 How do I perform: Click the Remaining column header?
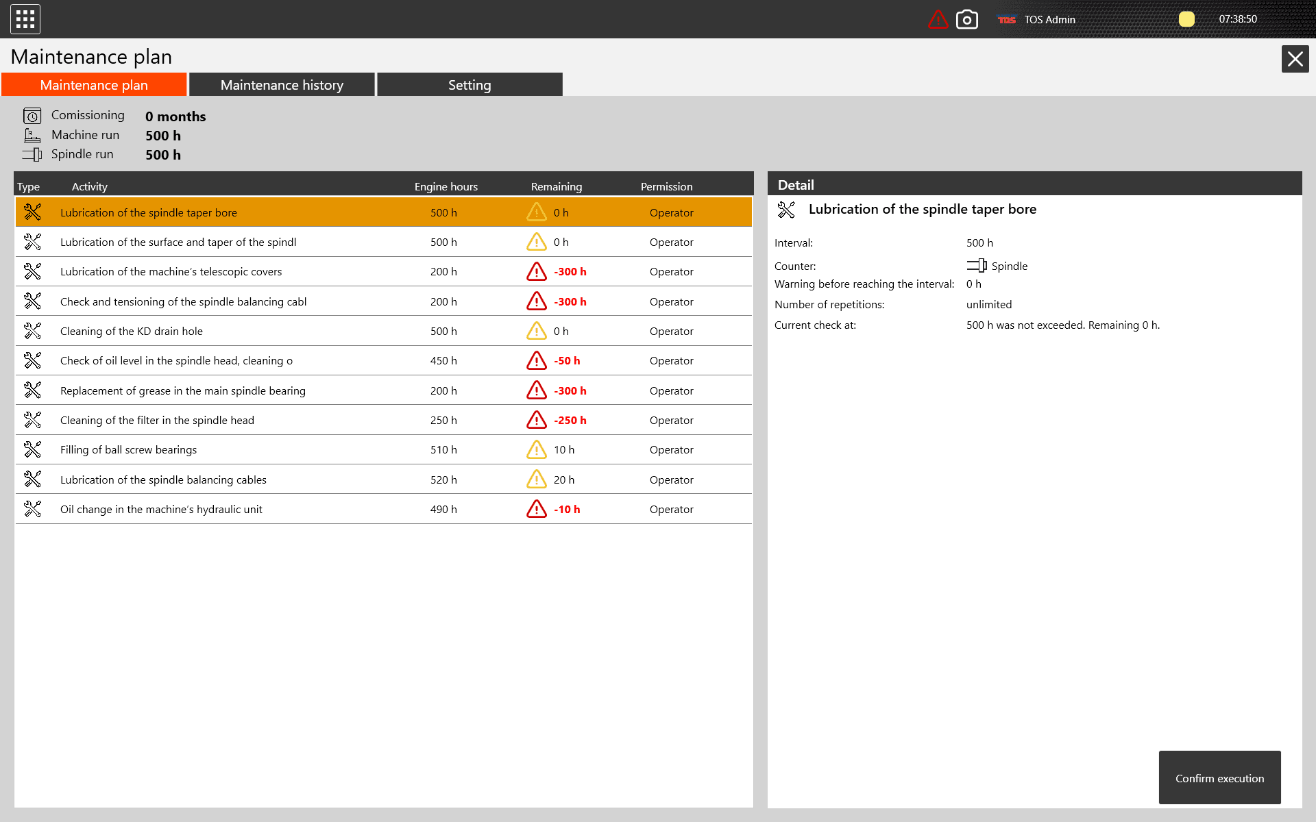pyautogui.click(x=556, y=186)
